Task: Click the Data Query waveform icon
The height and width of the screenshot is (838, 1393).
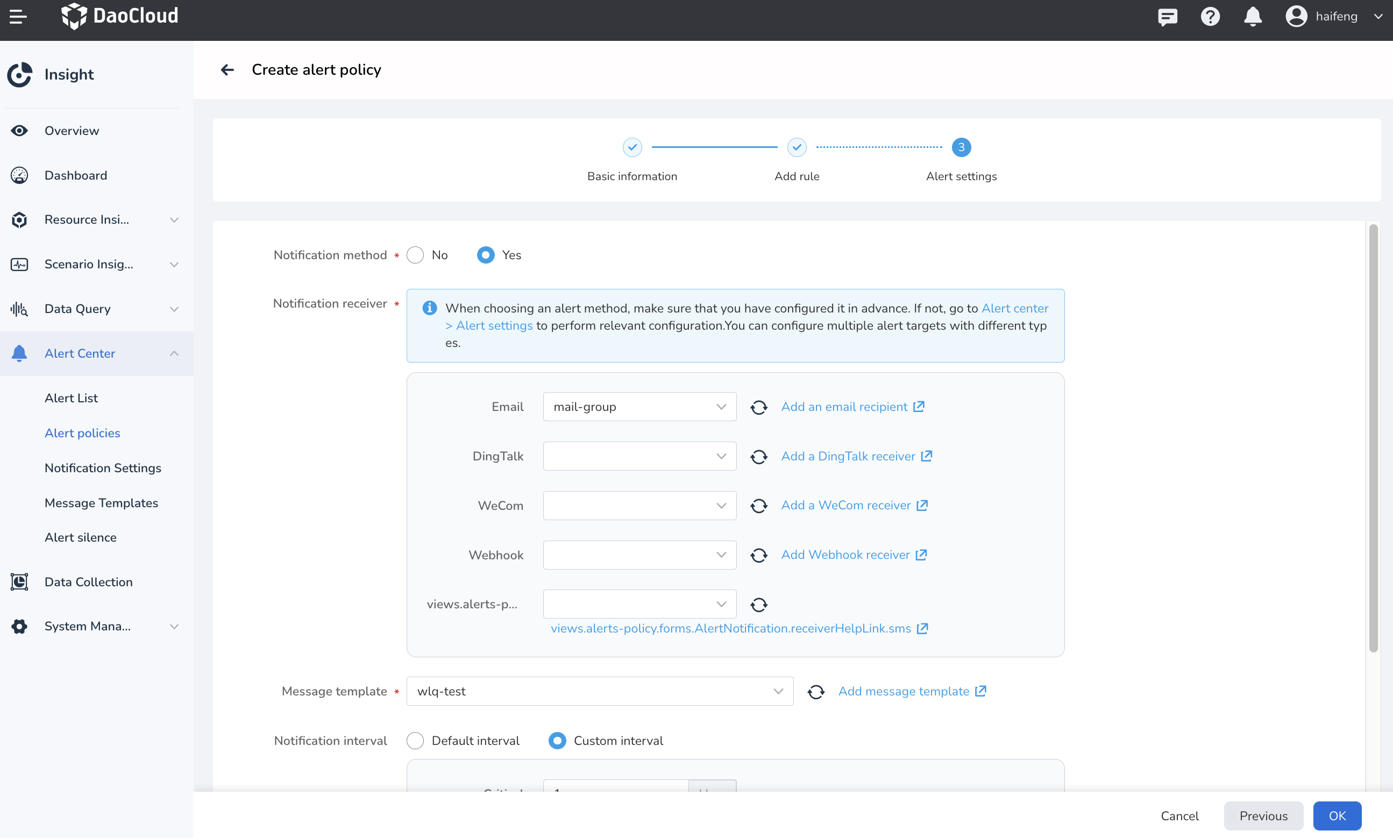Action: (x=19, y=309)
